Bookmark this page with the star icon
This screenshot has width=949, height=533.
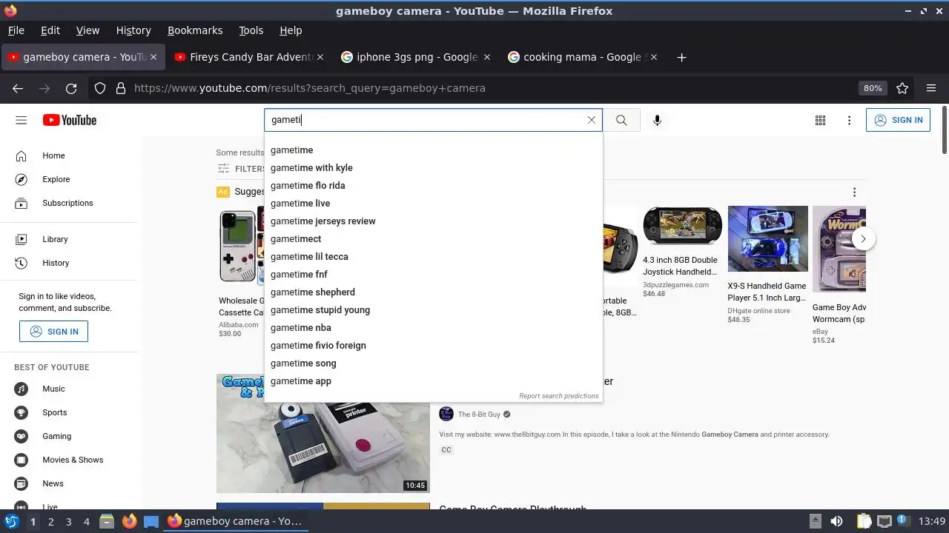coord(902,88)
